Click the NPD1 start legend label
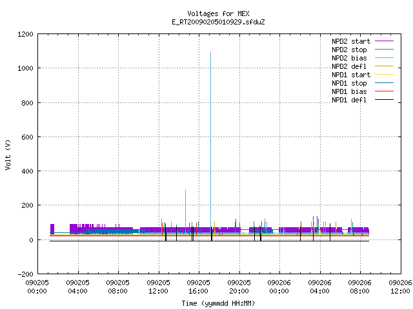Viewport: 413px width, 309px height. pyautogui.click(x=351, y=75)
